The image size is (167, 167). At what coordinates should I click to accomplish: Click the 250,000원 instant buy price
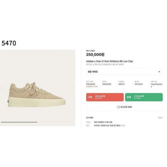[x=95, y=54]
